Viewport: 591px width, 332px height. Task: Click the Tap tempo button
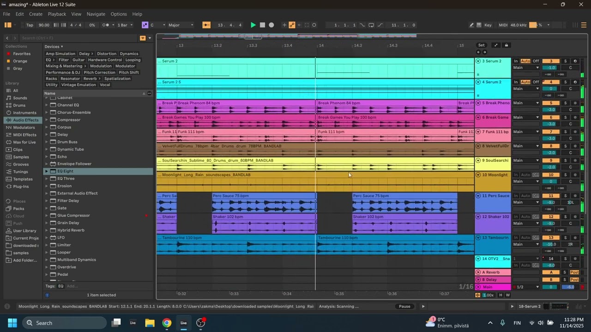(x=30, y=25)
